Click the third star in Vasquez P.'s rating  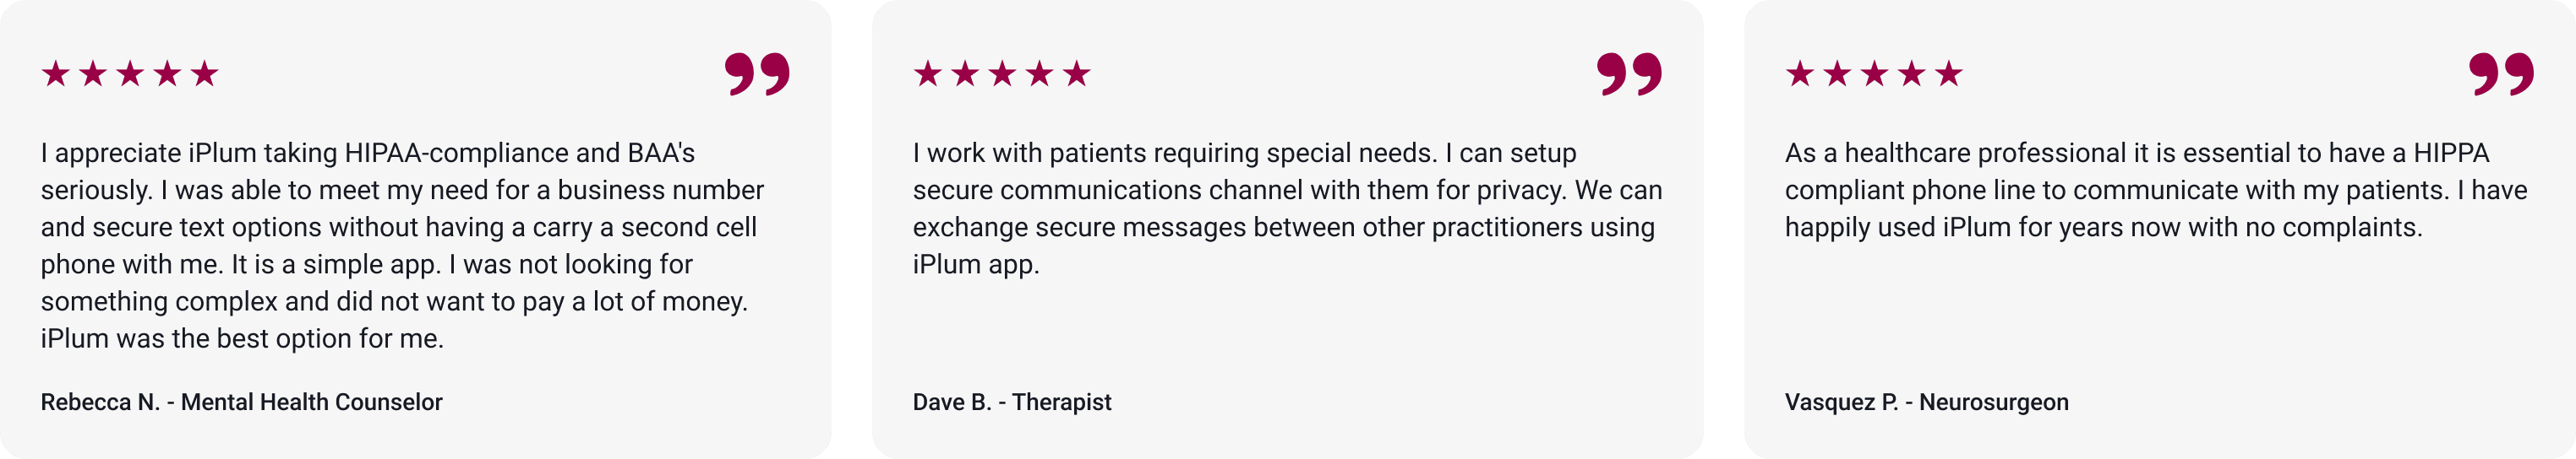click(x=1875, y=73)
